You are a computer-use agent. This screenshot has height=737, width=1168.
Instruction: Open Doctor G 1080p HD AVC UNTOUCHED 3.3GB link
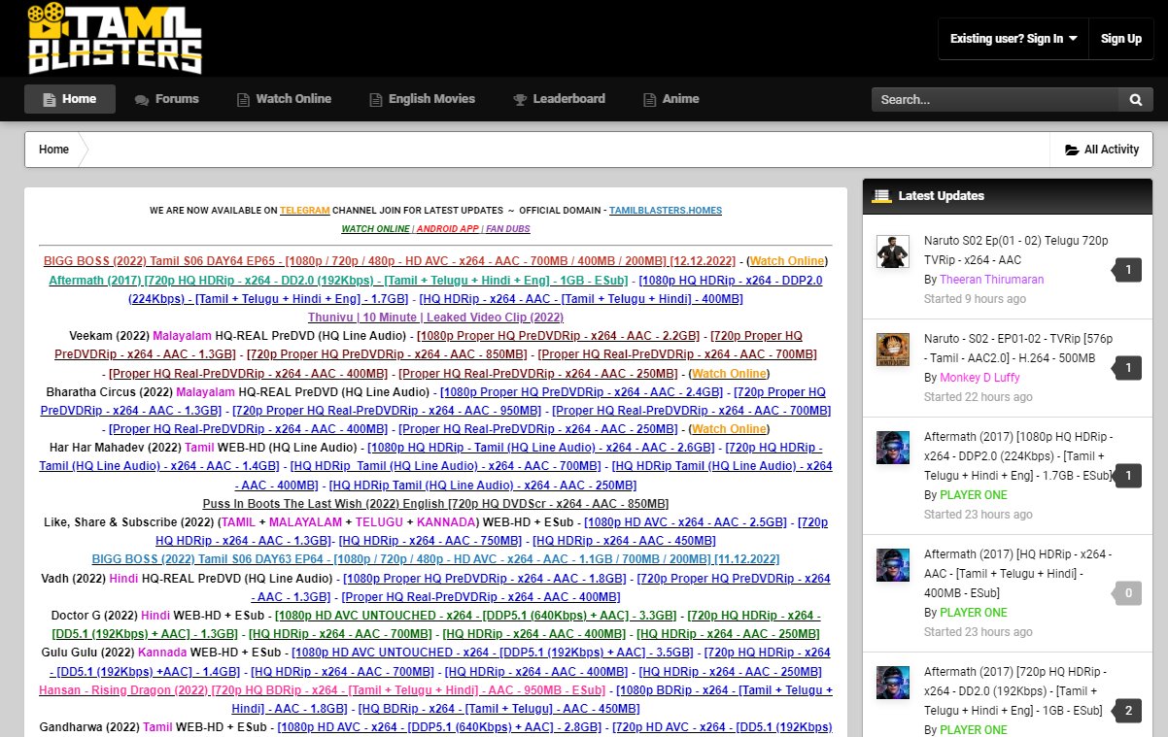click(x=476, y=616)
